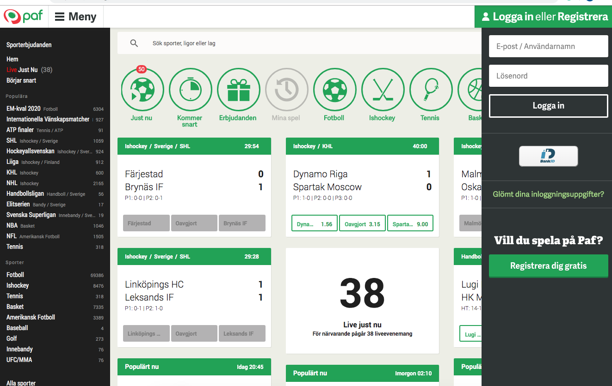Select Oavgjort 3.15 in the KHL match
Screen dimensions: 612x386
click(362, 224)
